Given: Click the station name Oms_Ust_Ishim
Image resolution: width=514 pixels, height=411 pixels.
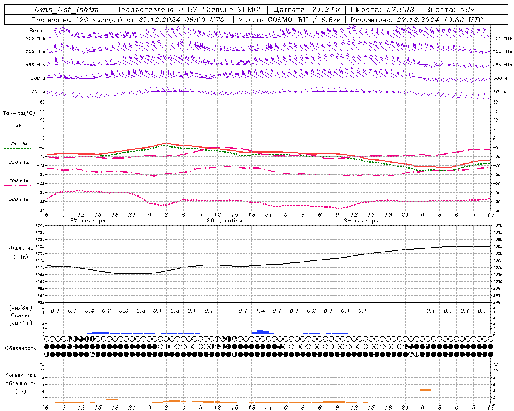Looking at the screenshot, I should 67,10.
